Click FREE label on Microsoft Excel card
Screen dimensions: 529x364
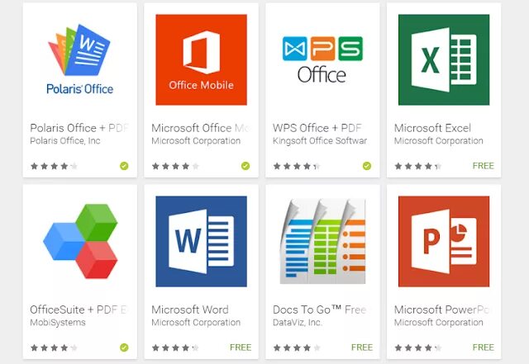(x=483, y=166)
